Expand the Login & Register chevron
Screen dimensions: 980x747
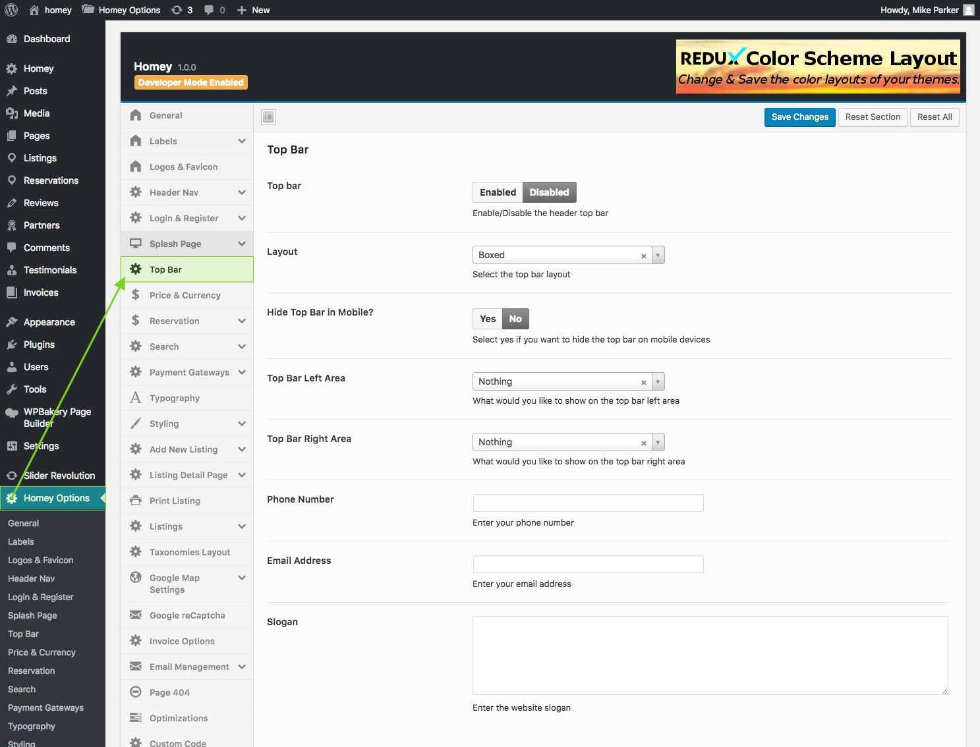coord(242,218)
